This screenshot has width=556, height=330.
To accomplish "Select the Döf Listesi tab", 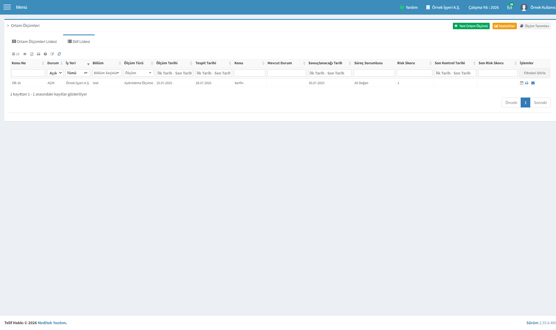I will [79, 41].
